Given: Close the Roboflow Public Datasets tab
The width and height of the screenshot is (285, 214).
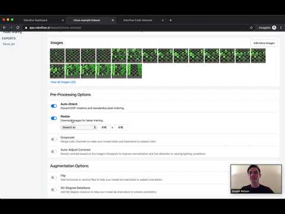Looking at the screenshot, I should (x=163, y=20).
